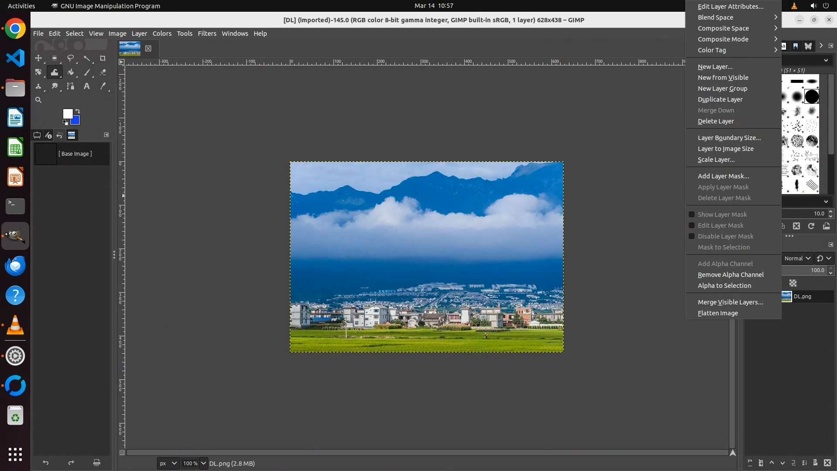The height and width of the screenshot is (471, 837).
Task: Toggle Disable Layer Mask checkbox
Action: pos(691,236)
